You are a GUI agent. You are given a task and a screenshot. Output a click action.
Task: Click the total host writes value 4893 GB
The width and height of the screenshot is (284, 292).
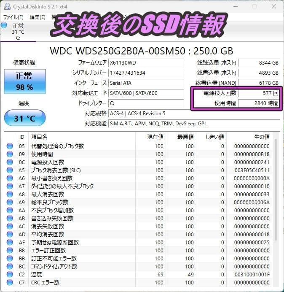tap(259, 73)
